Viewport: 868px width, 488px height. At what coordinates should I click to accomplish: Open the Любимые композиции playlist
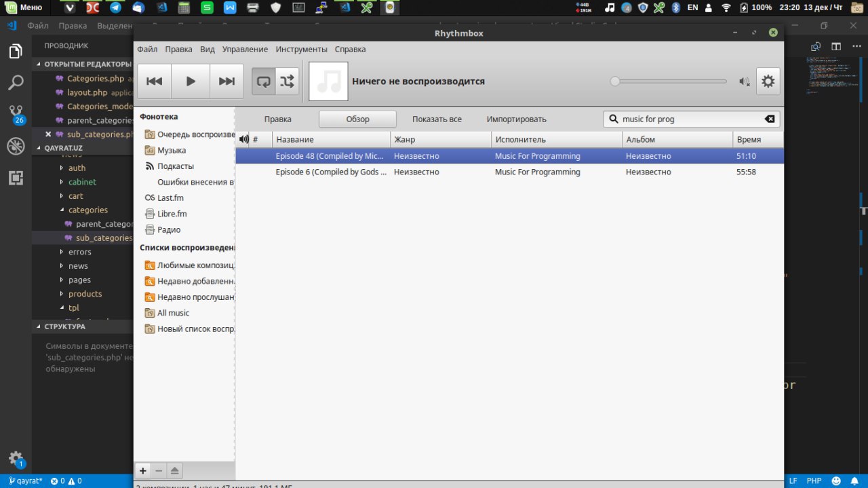190,265
